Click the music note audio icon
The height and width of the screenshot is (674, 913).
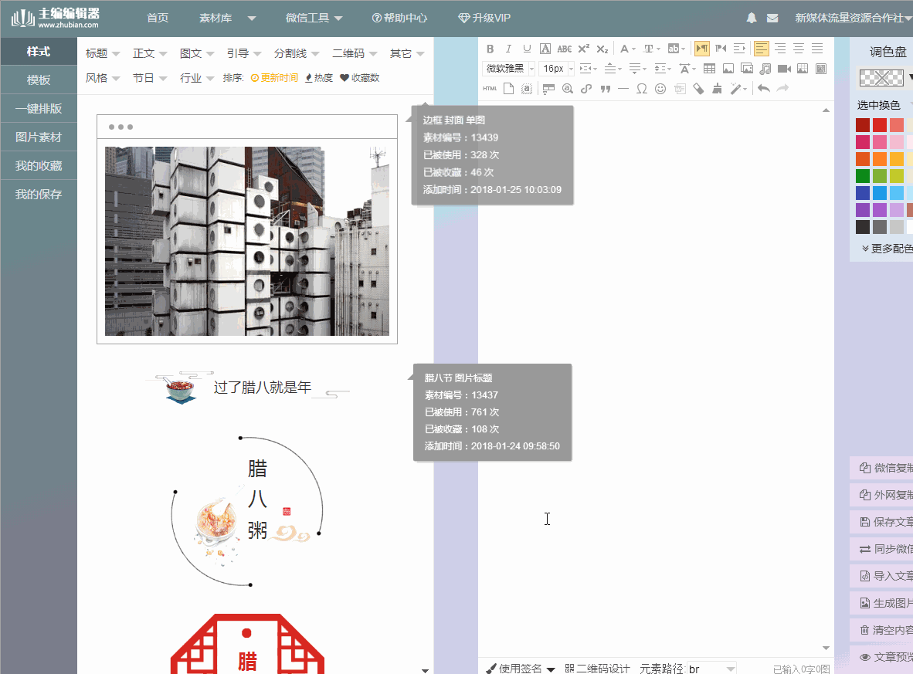tap(765, 69)
